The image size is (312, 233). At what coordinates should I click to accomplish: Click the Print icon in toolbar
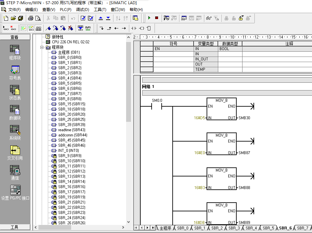pyautogui.click(x=30, y=18)
